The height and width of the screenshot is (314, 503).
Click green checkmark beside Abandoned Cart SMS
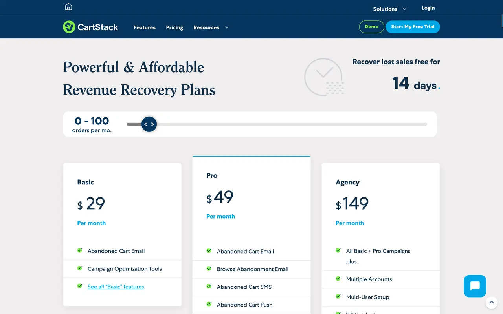[x=209, y=287]
